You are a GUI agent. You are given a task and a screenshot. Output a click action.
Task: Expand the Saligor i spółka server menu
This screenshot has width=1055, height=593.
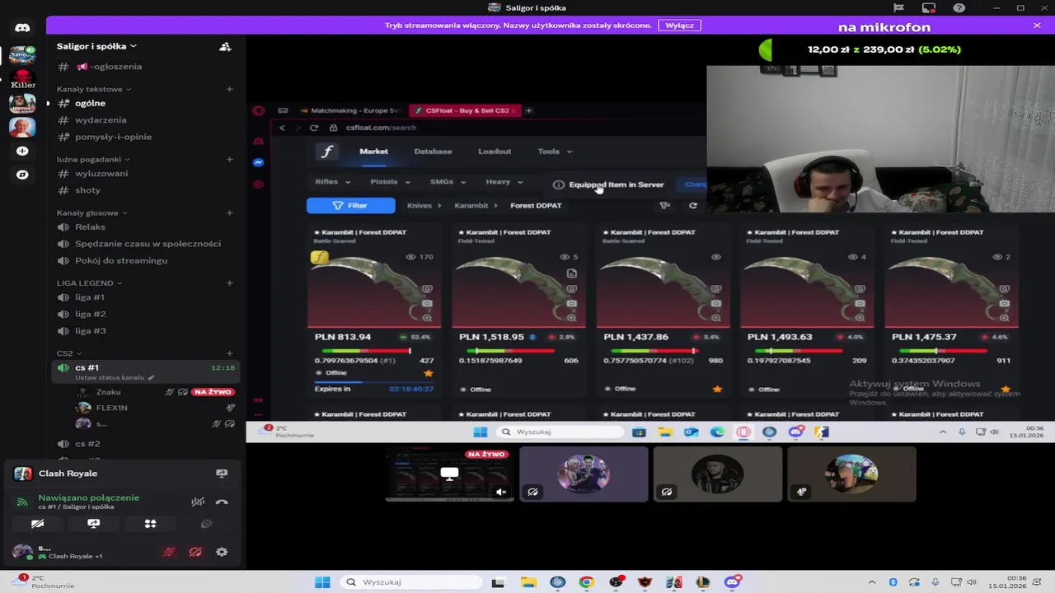click(x=96, y=46)
